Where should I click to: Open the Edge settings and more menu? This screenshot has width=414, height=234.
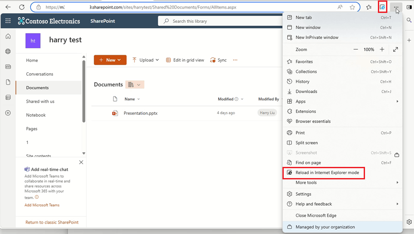coord(396,7)
